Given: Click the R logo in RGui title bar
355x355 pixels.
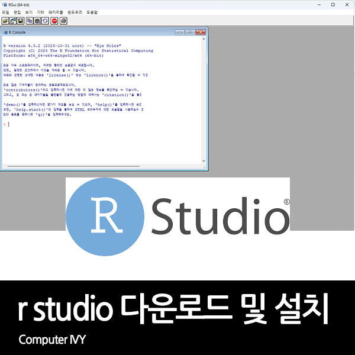Looking at the screenshot, I should pos(5,5).
